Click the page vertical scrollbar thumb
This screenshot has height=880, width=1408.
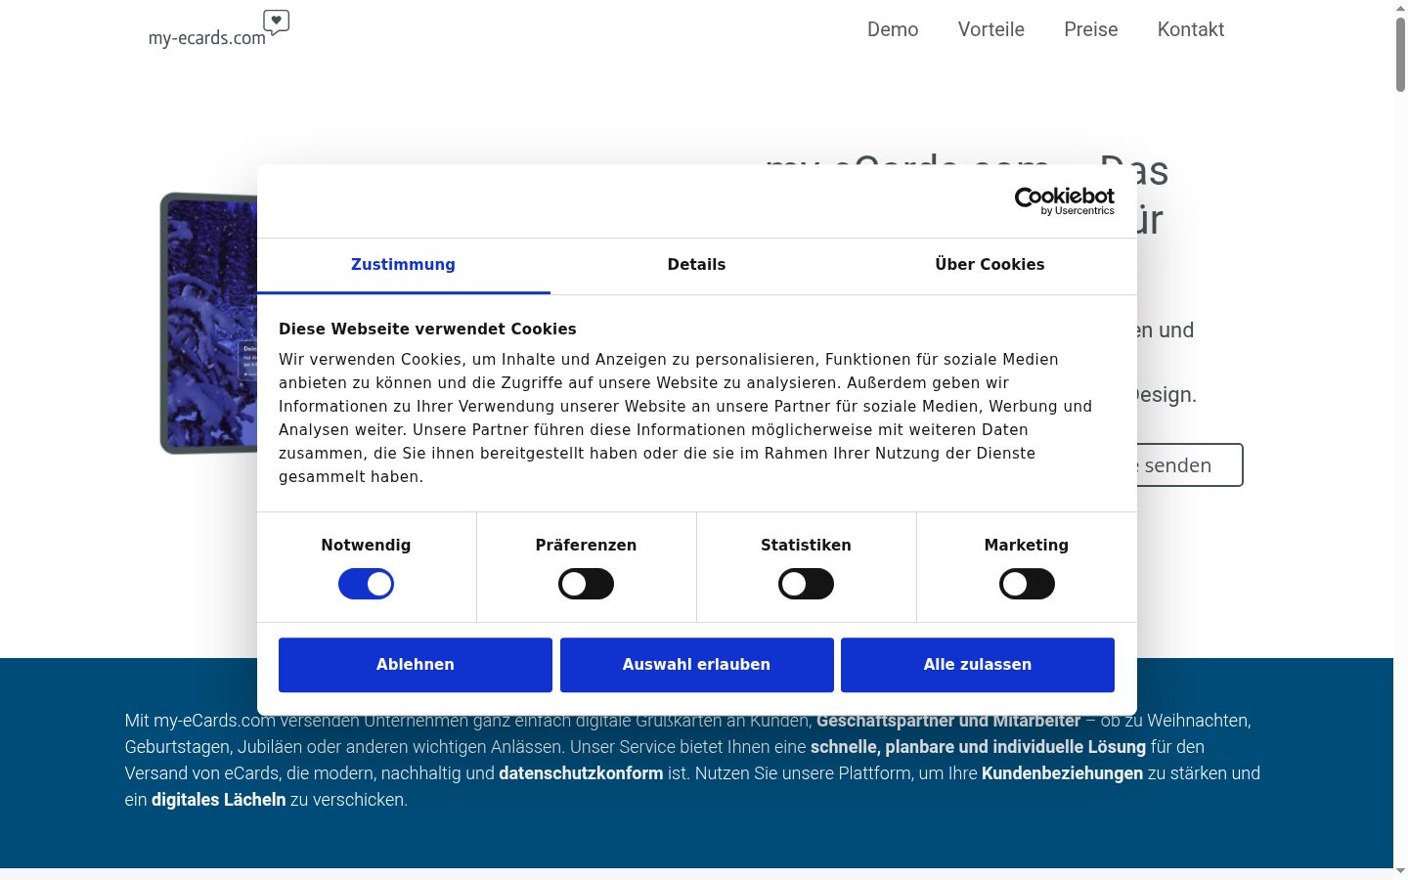pos(1400,54)
